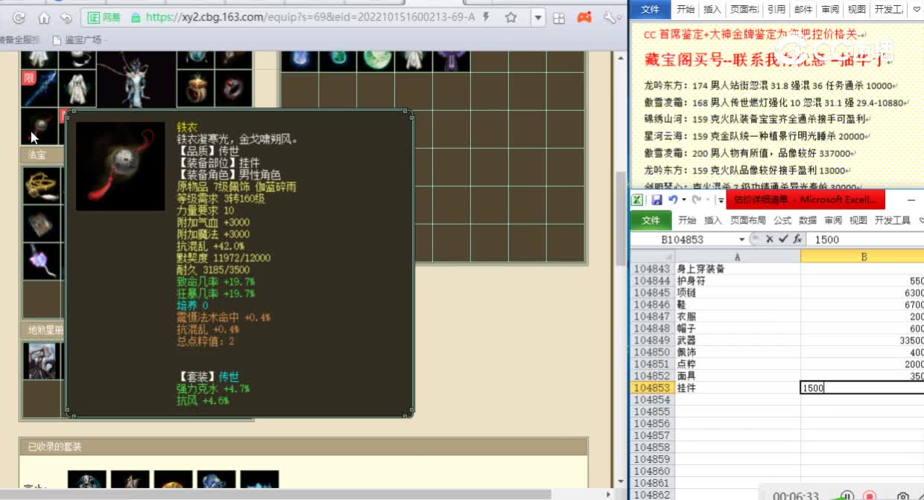Select the golden hoop 法宝 item

(x=41, y=185)
